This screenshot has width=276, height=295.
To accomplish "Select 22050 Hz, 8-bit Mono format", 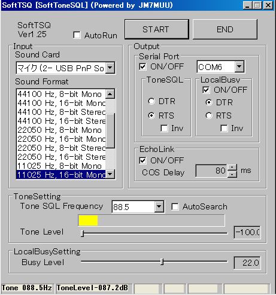I will [x=61, y=130].
